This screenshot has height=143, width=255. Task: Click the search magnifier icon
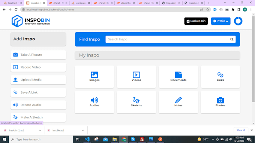pyautogui.click(x=232, y=39)
